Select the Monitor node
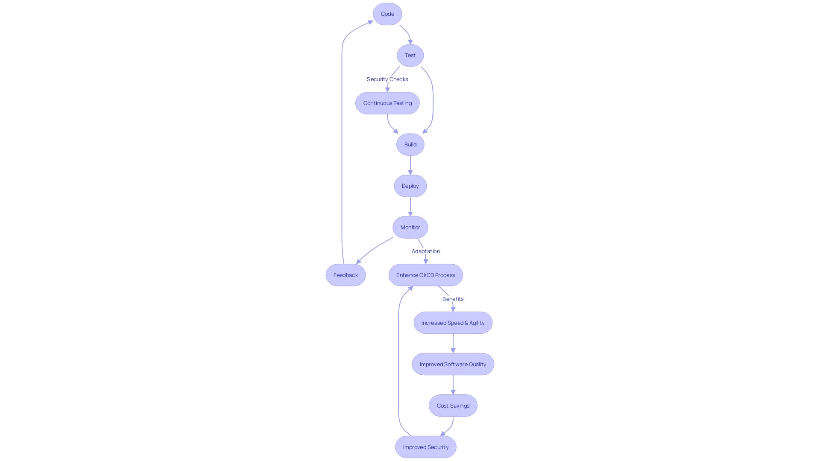This screenshot has width=820, height=461. 410,227
